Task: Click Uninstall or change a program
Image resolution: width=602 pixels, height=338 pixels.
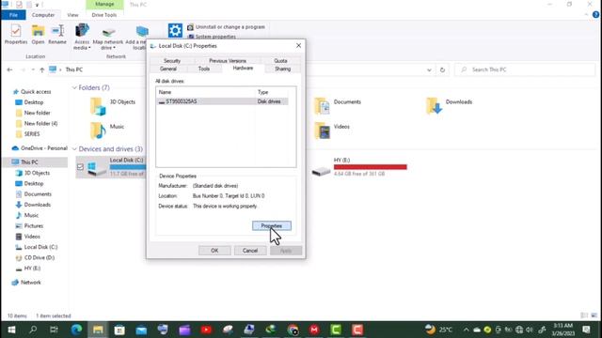Action: 226,27
